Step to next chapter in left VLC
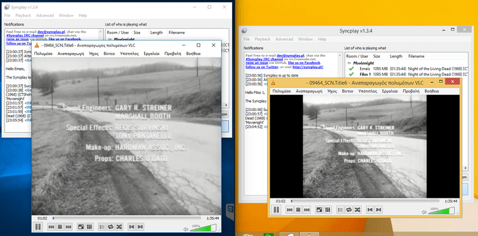The image size is (478, 236). 140,226
